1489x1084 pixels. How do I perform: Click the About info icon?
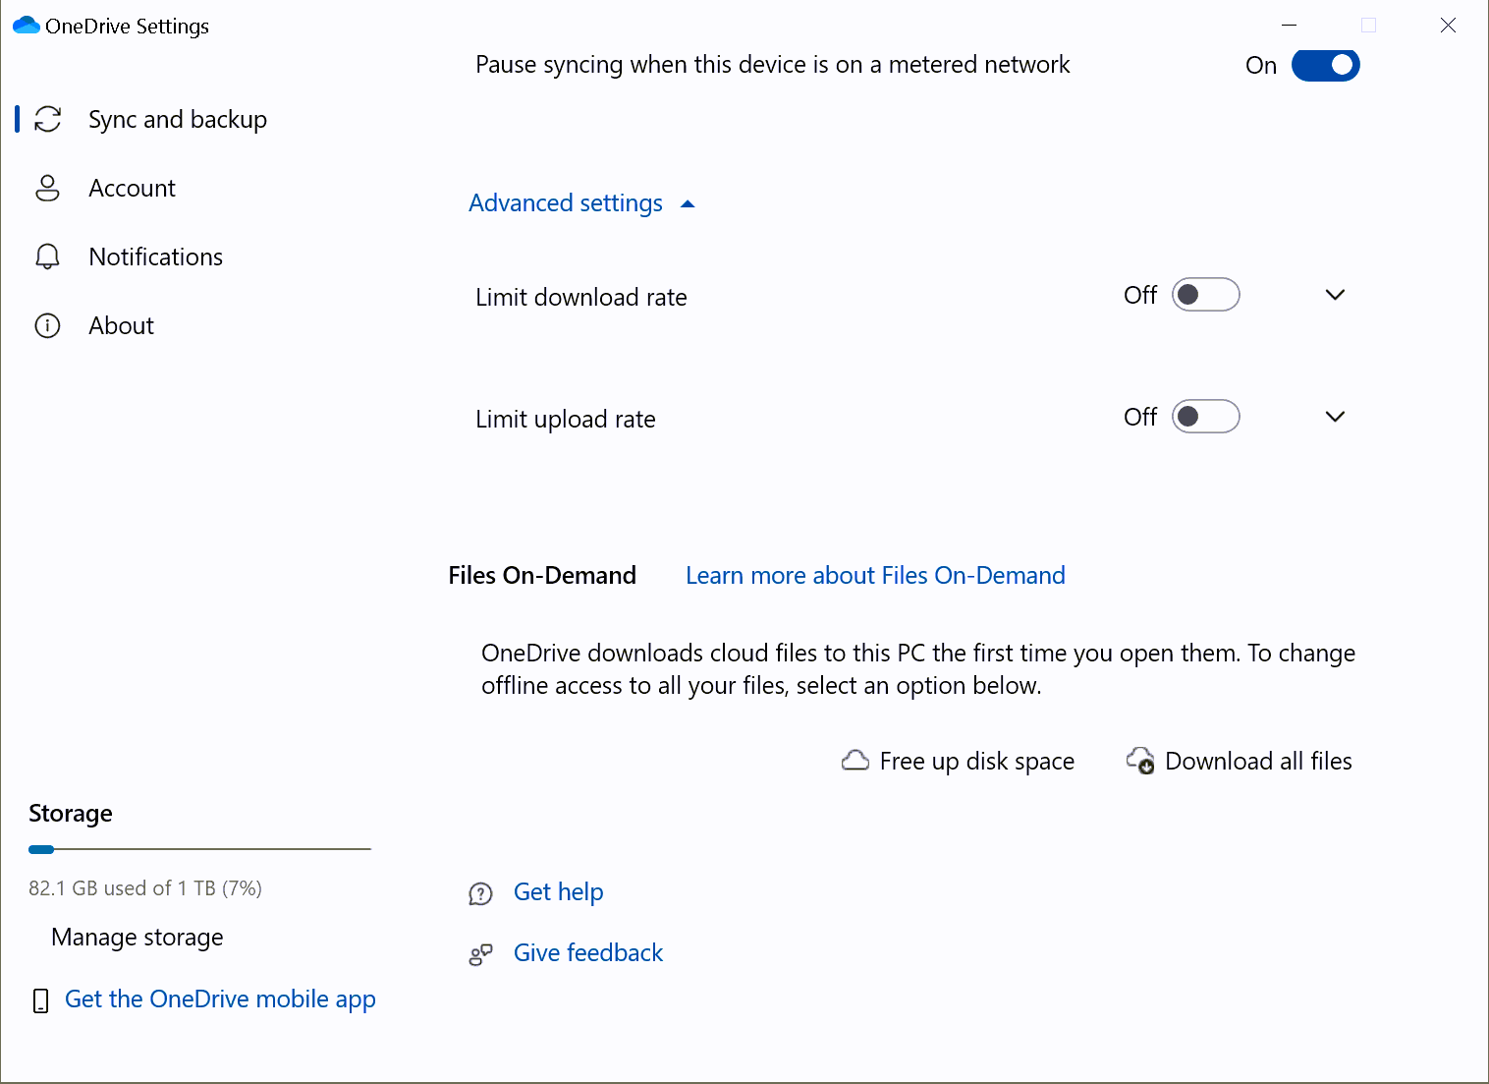47,325
